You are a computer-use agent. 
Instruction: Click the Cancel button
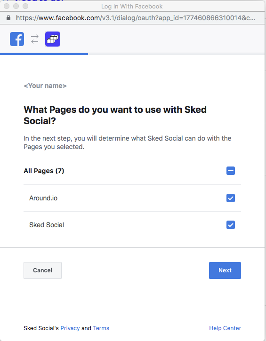(x=42, y=270)
